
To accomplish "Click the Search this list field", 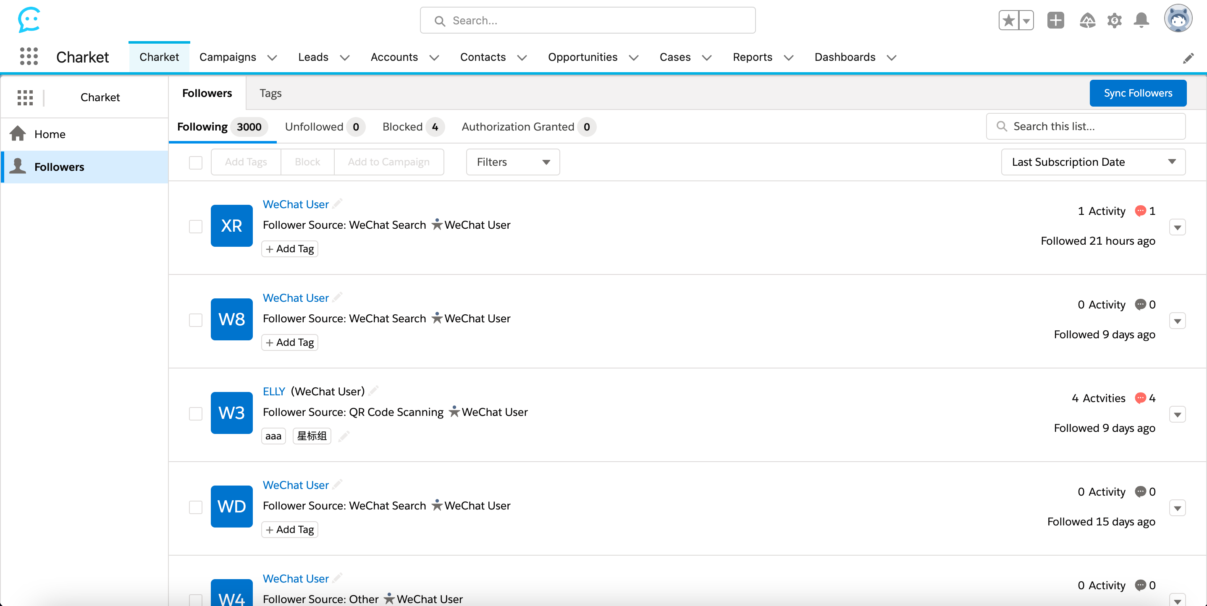I will coord(1092,126).
